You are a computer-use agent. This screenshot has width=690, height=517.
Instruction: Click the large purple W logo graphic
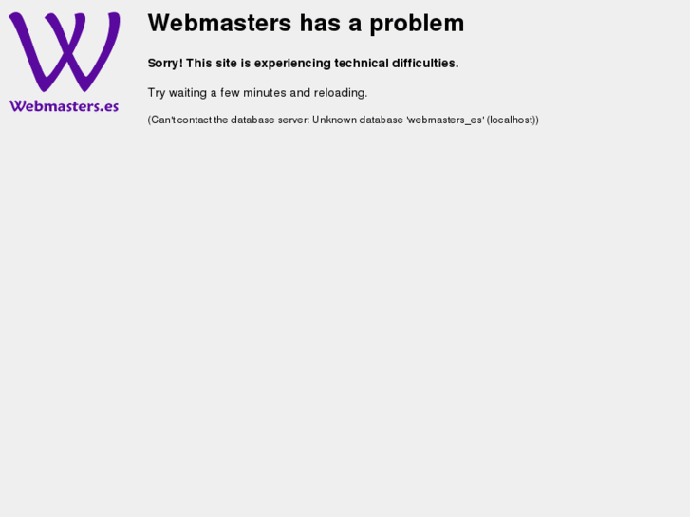pos(65,52)
